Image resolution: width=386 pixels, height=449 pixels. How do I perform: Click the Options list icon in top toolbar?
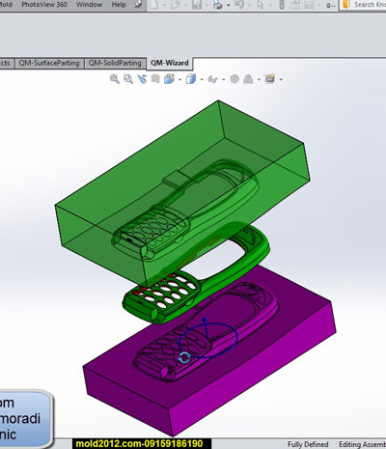(x=309, y=5)
